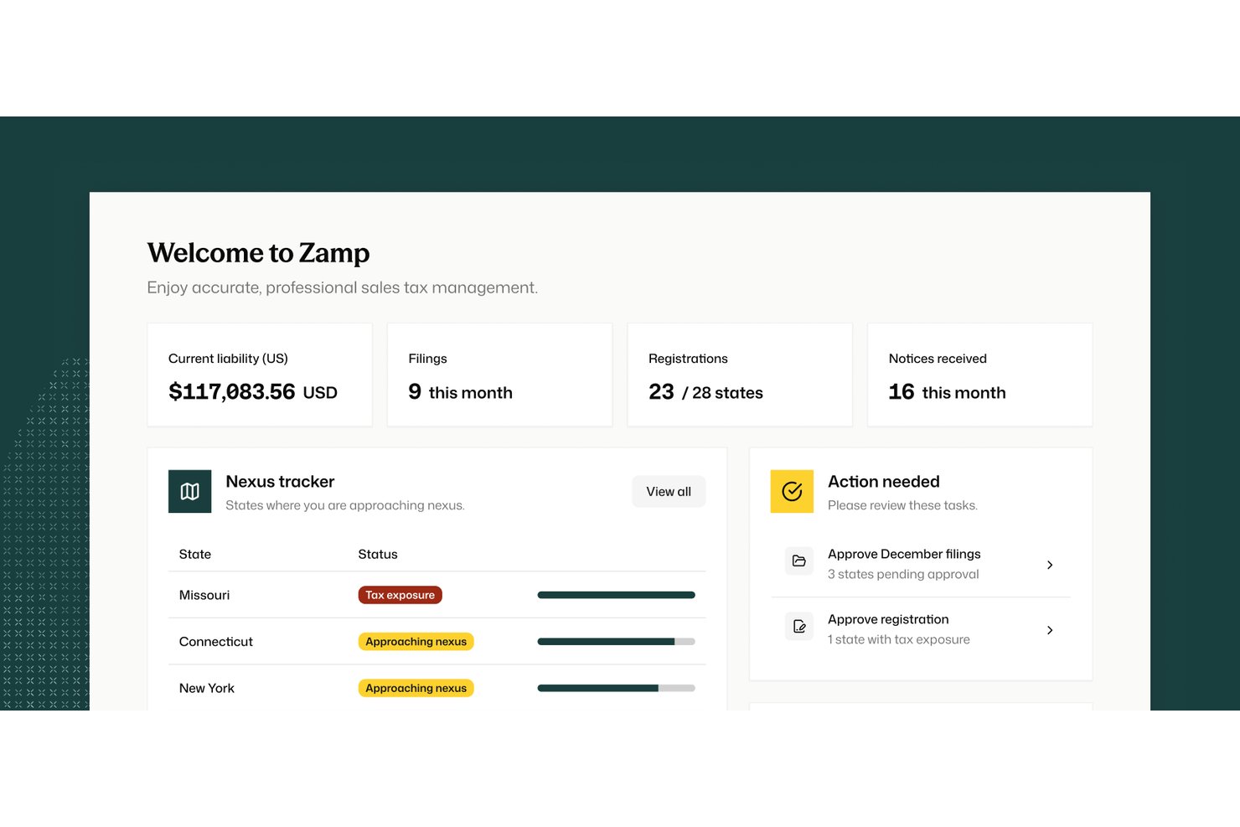The image size is (1240, 827).
Task: Click Connecticut's Approaching nexus badge
Action: pos(416,642)
